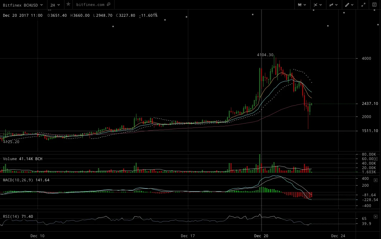The width and height of the screenshot is (381, 239).
Task: Click the low value L2948.70
Action: tap(103, 16)
